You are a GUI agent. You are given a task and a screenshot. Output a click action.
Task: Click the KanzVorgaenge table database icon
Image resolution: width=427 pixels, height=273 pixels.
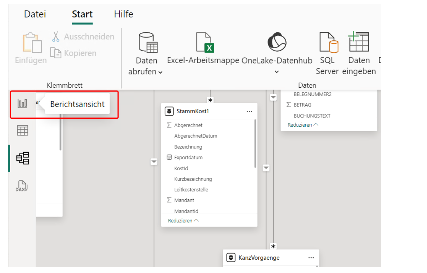tap(231, 258)
